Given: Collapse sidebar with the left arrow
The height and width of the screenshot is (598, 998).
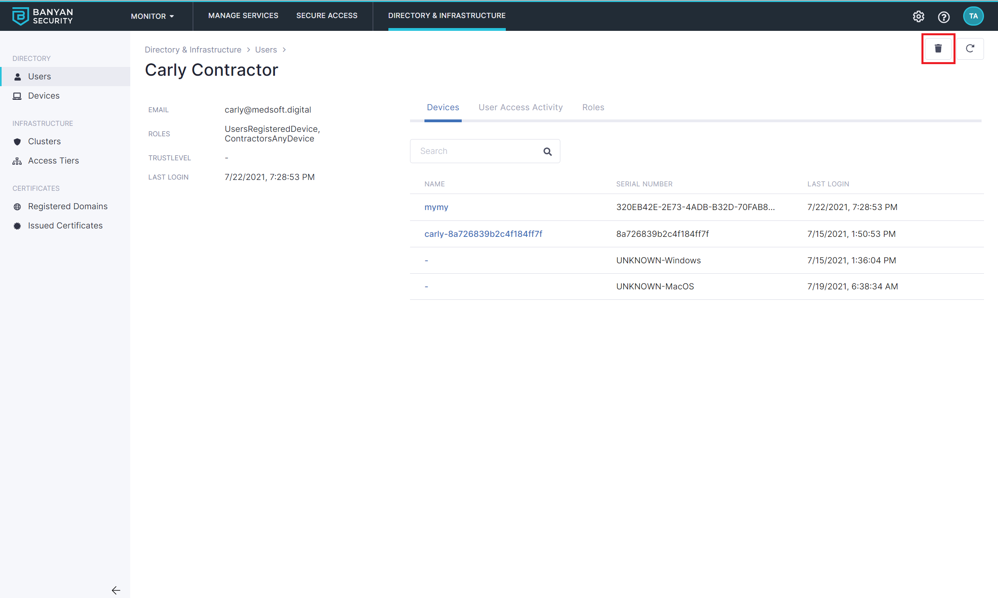Looking at the screenshot, I should coord(116,590).
